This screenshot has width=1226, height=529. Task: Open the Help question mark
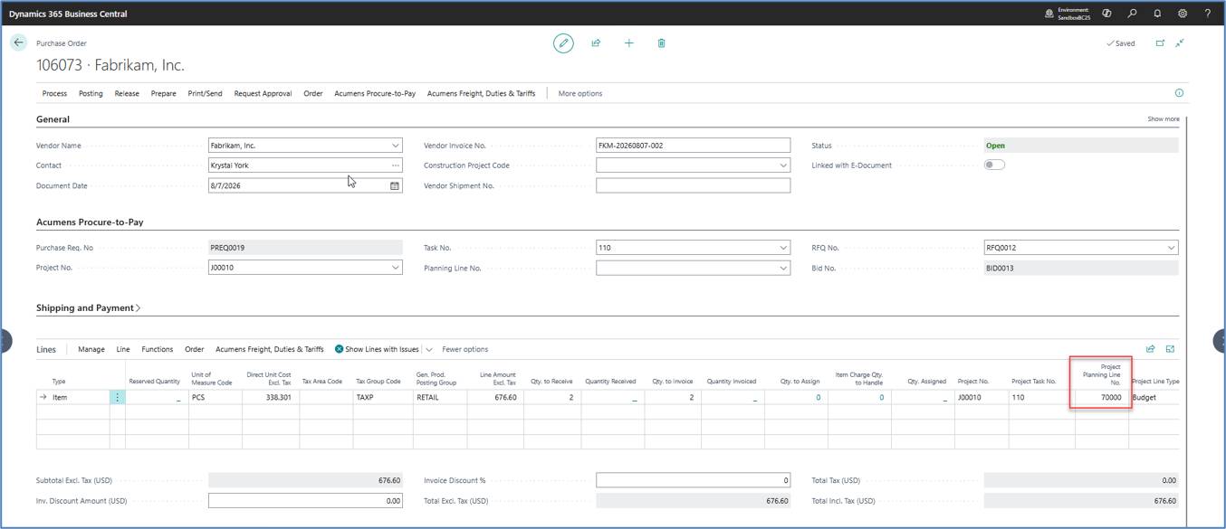1208,14
